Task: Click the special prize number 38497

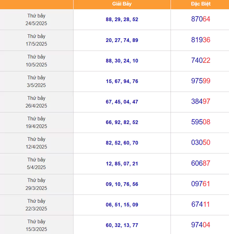Action: point(201,101)
